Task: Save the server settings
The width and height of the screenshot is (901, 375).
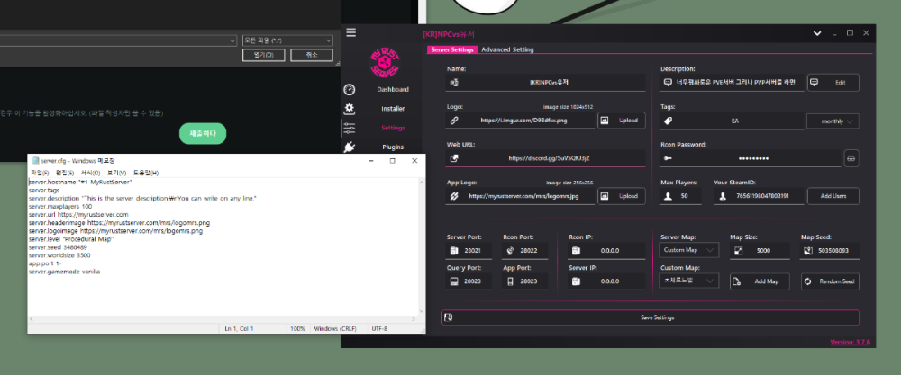Action: click(650, 317)
